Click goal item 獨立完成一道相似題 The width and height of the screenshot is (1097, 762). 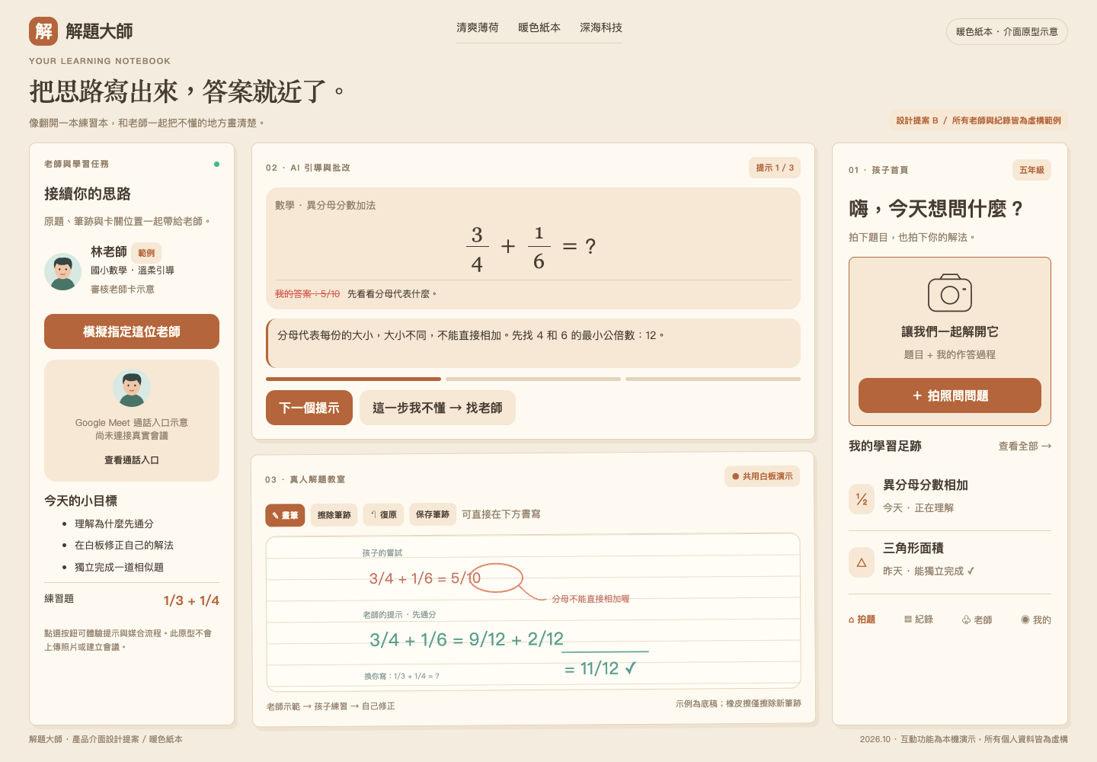(x=119, y=567)
